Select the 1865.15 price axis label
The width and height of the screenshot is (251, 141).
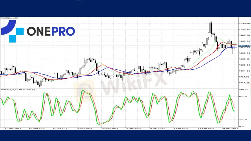[x=245, y=59]
